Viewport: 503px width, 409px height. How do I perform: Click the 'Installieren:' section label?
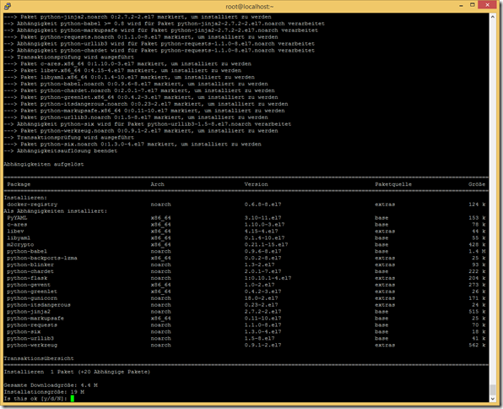pyautogui.click(x=25, y=198)
